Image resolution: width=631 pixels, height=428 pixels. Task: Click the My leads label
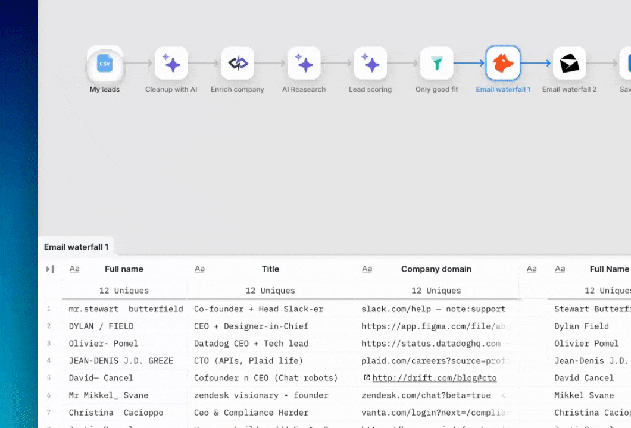click(105, 89)
